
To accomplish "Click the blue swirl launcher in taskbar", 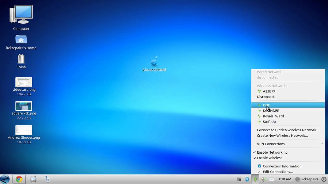I will (x=47, y=179).
